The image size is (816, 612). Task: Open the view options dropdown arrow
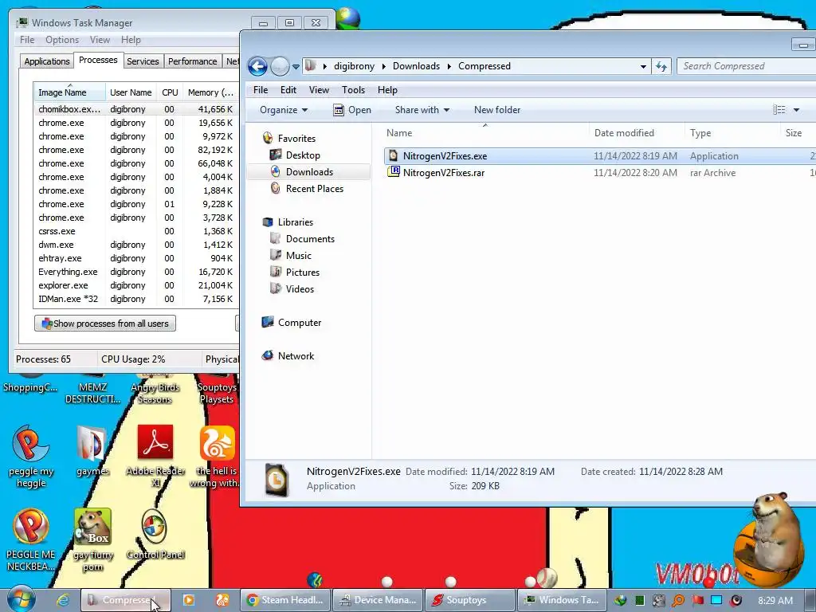pos(796,110)
